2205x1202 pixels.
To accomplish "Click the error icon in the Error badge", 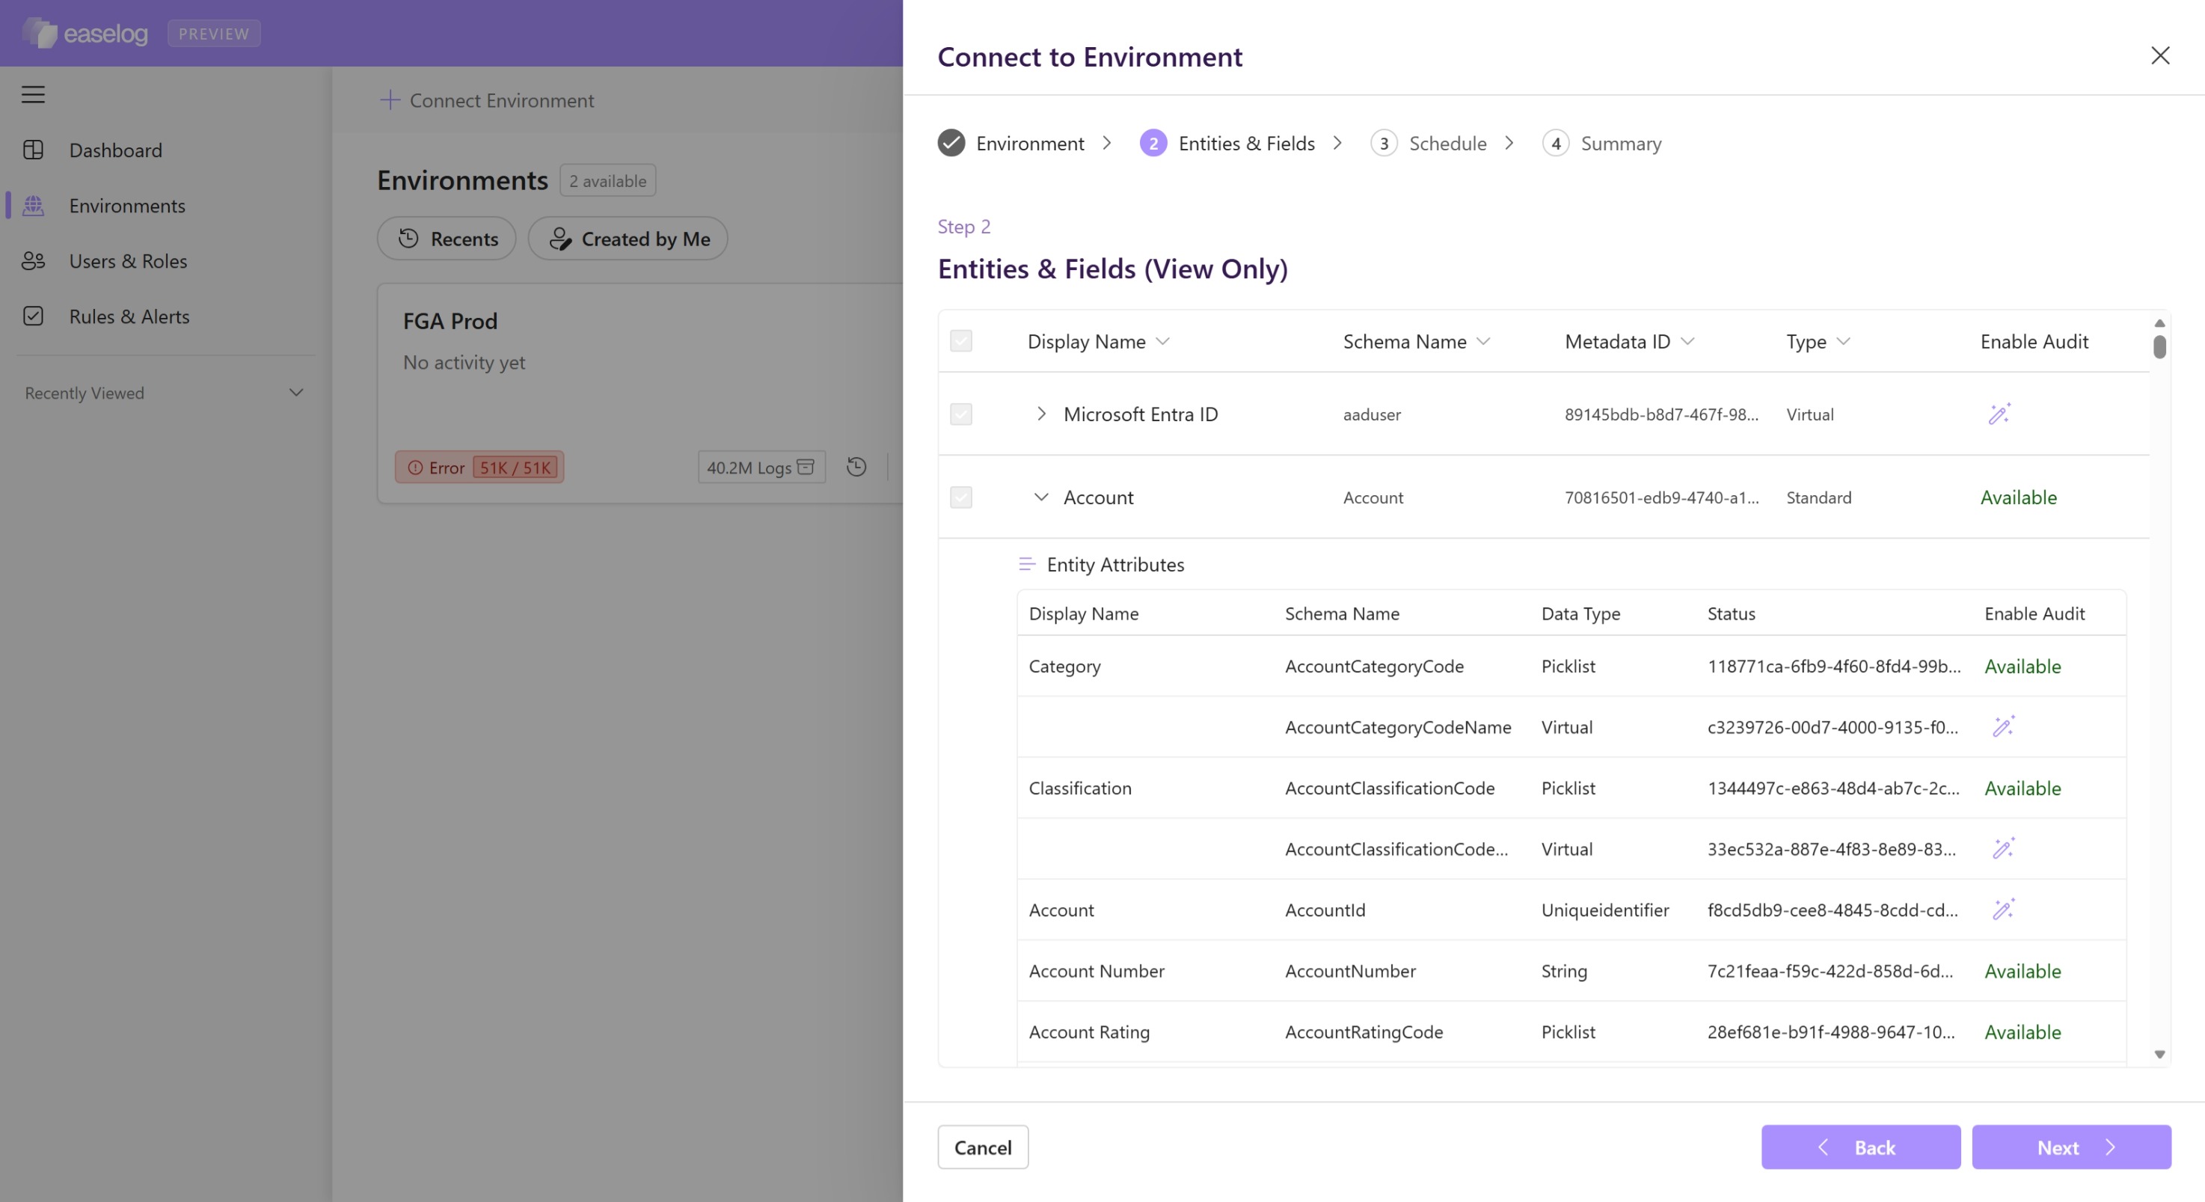I will pos(415,467).
